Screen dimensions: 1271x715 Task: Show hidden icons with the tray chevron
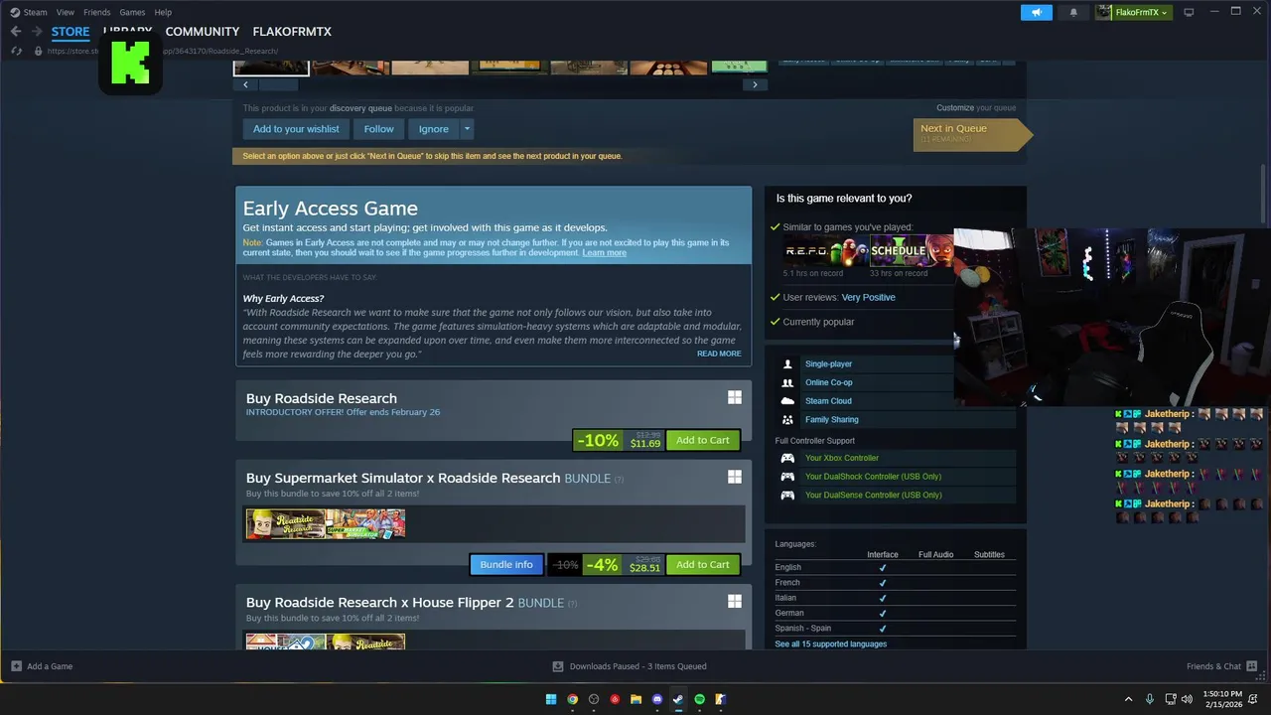click(x=1128, y=699)
